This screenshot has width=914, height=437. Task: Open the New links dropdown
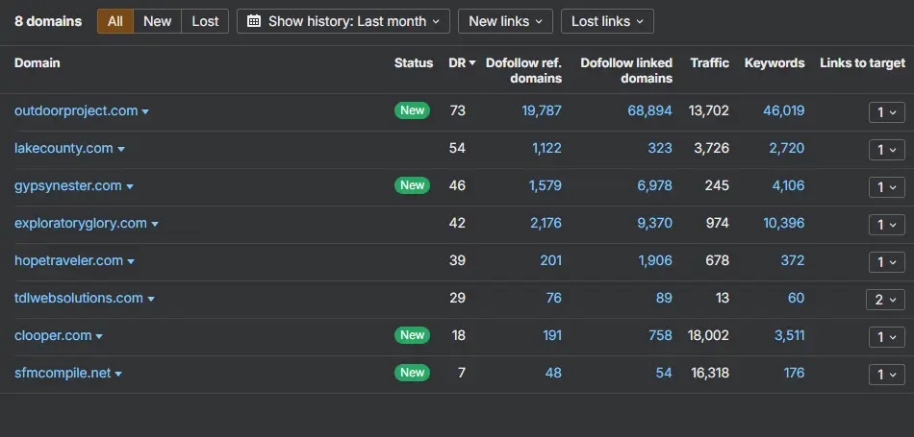click(505, 21)
